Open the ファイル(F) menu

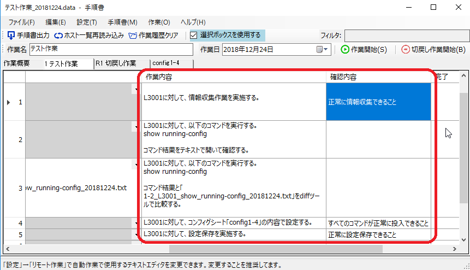(21, 22)
